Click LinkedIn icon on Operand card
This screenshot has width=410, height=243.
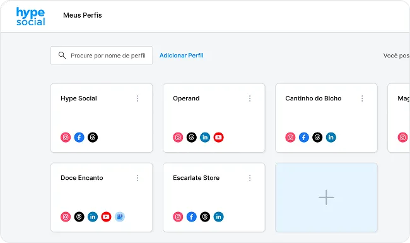[x=205, y=138]
